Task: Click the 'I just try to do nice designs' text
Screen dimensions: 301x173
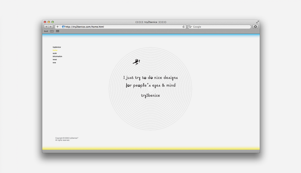Action: click(151, 78)
